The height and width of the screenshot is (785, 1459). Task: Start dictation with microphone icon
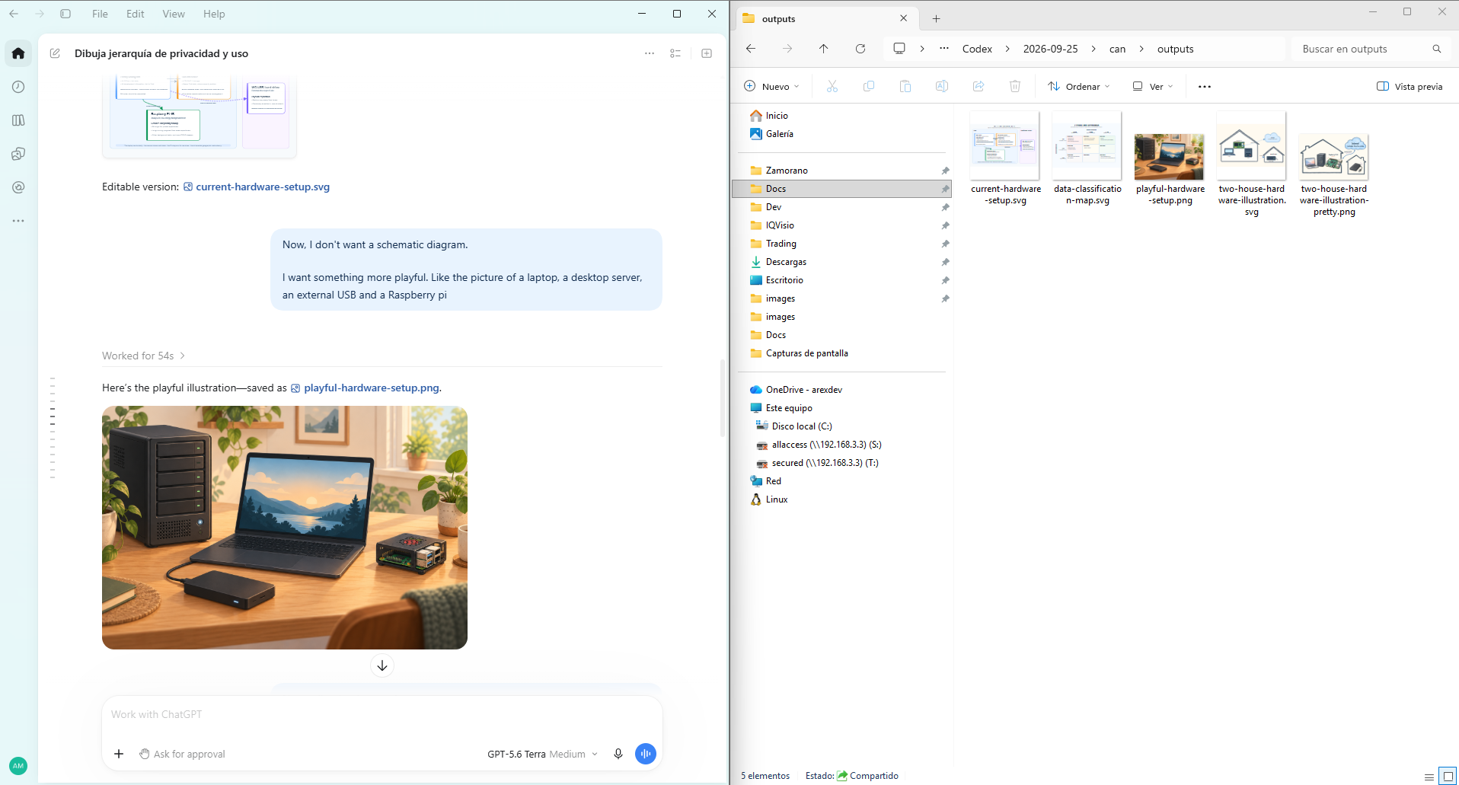click(618, 754)
